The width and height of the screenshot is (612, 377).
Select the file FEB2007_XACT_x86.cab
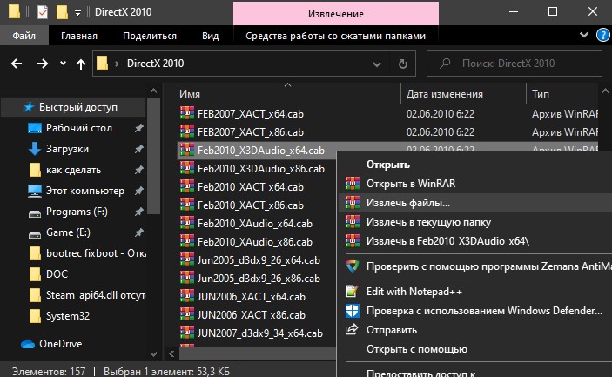[250, 132]
